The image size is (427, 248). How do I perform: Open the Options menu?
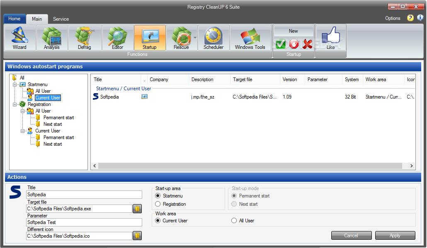tap(393, 18)
